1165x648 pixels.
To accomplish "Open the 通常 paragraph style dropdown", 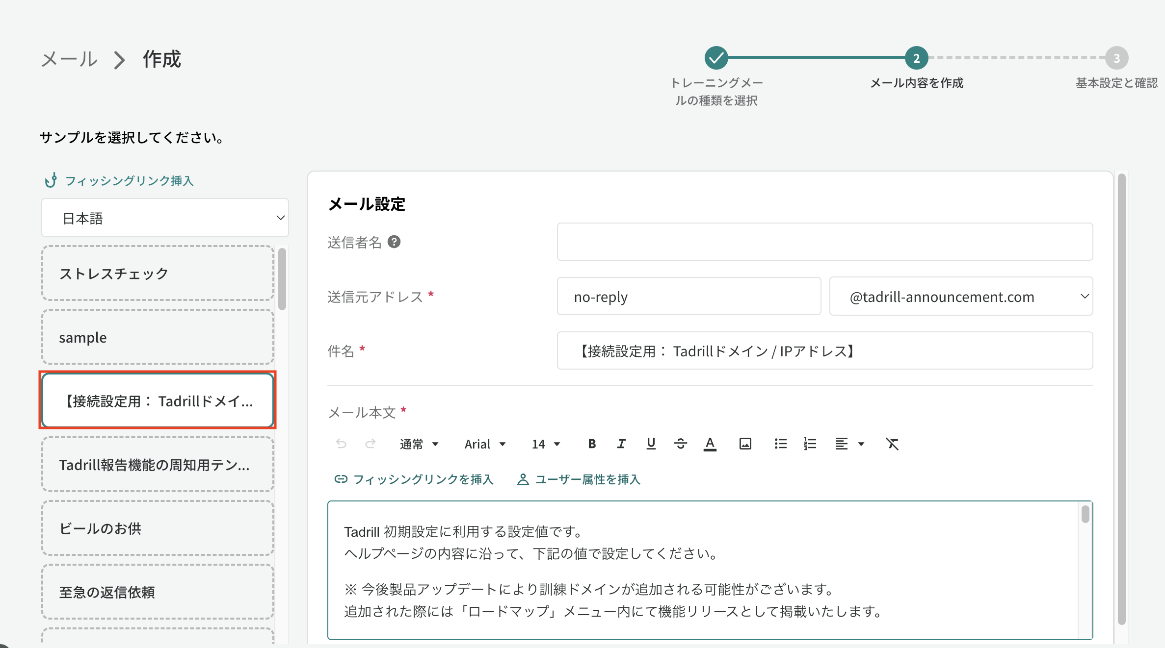I will 419,444.
